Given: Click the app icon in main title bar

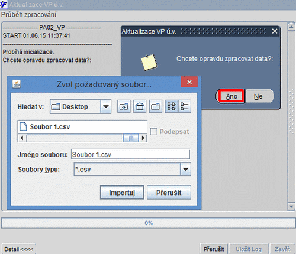Looking at the screenshot, I should [x=4, y=4].
